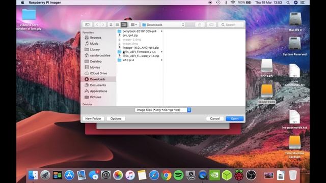Switch to icon grid view

(x=111, y=25)
